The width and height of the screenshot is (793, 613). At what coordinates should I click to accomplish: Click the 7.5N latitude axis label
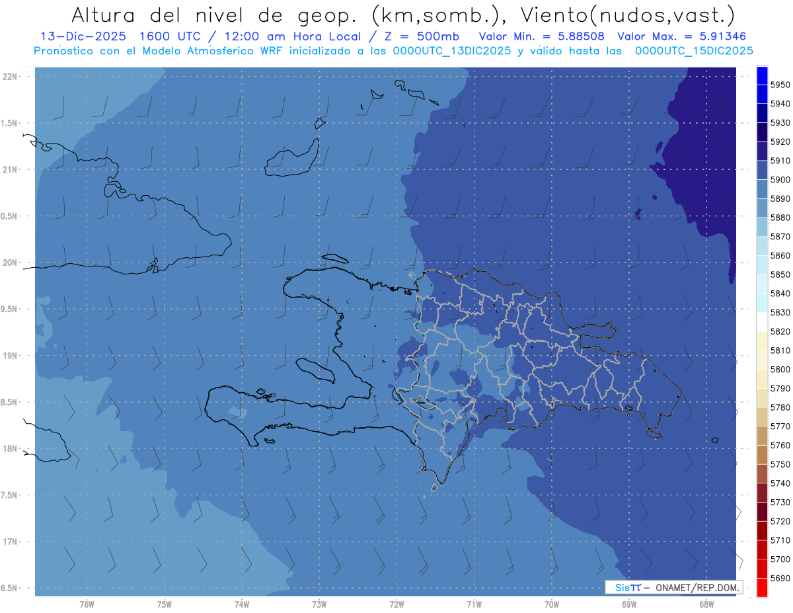10,495
